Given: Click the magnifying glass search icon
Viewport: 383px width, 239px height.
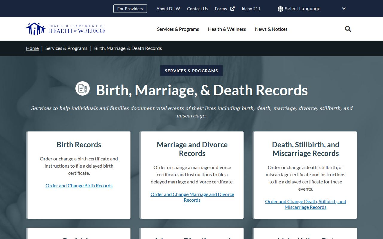Looking at the screenshot, I should click(348, 29).
